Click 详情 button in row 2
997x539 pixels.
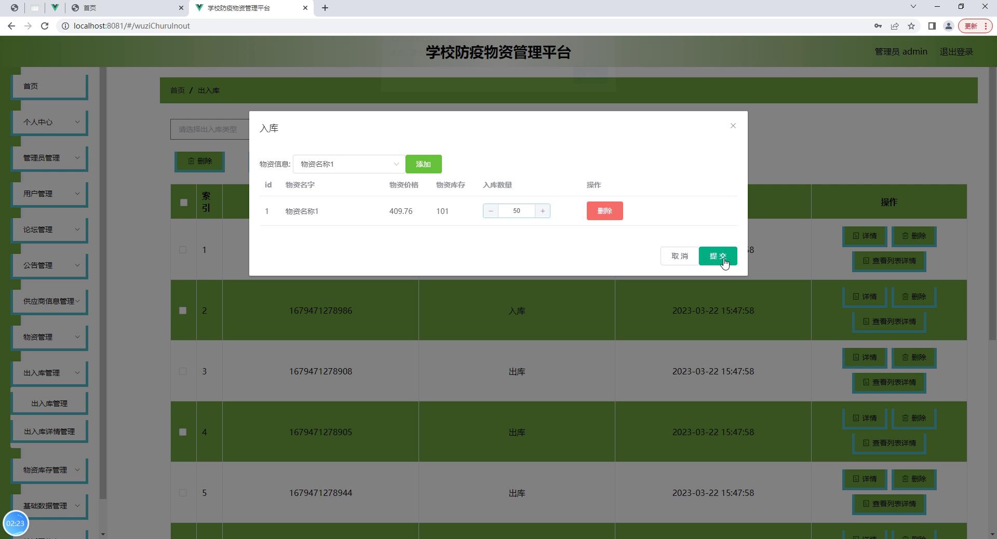click(865, 297)
